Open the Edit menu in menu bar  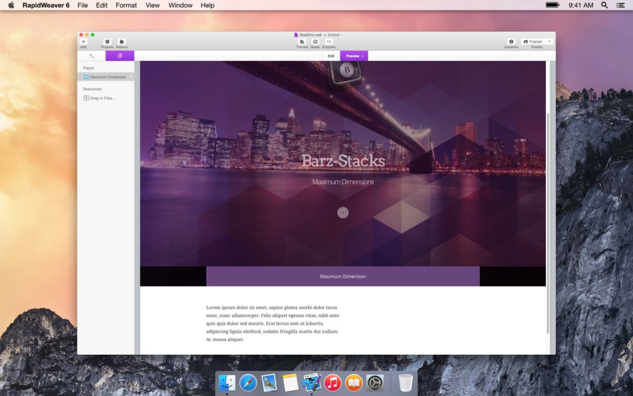point(102,5)
